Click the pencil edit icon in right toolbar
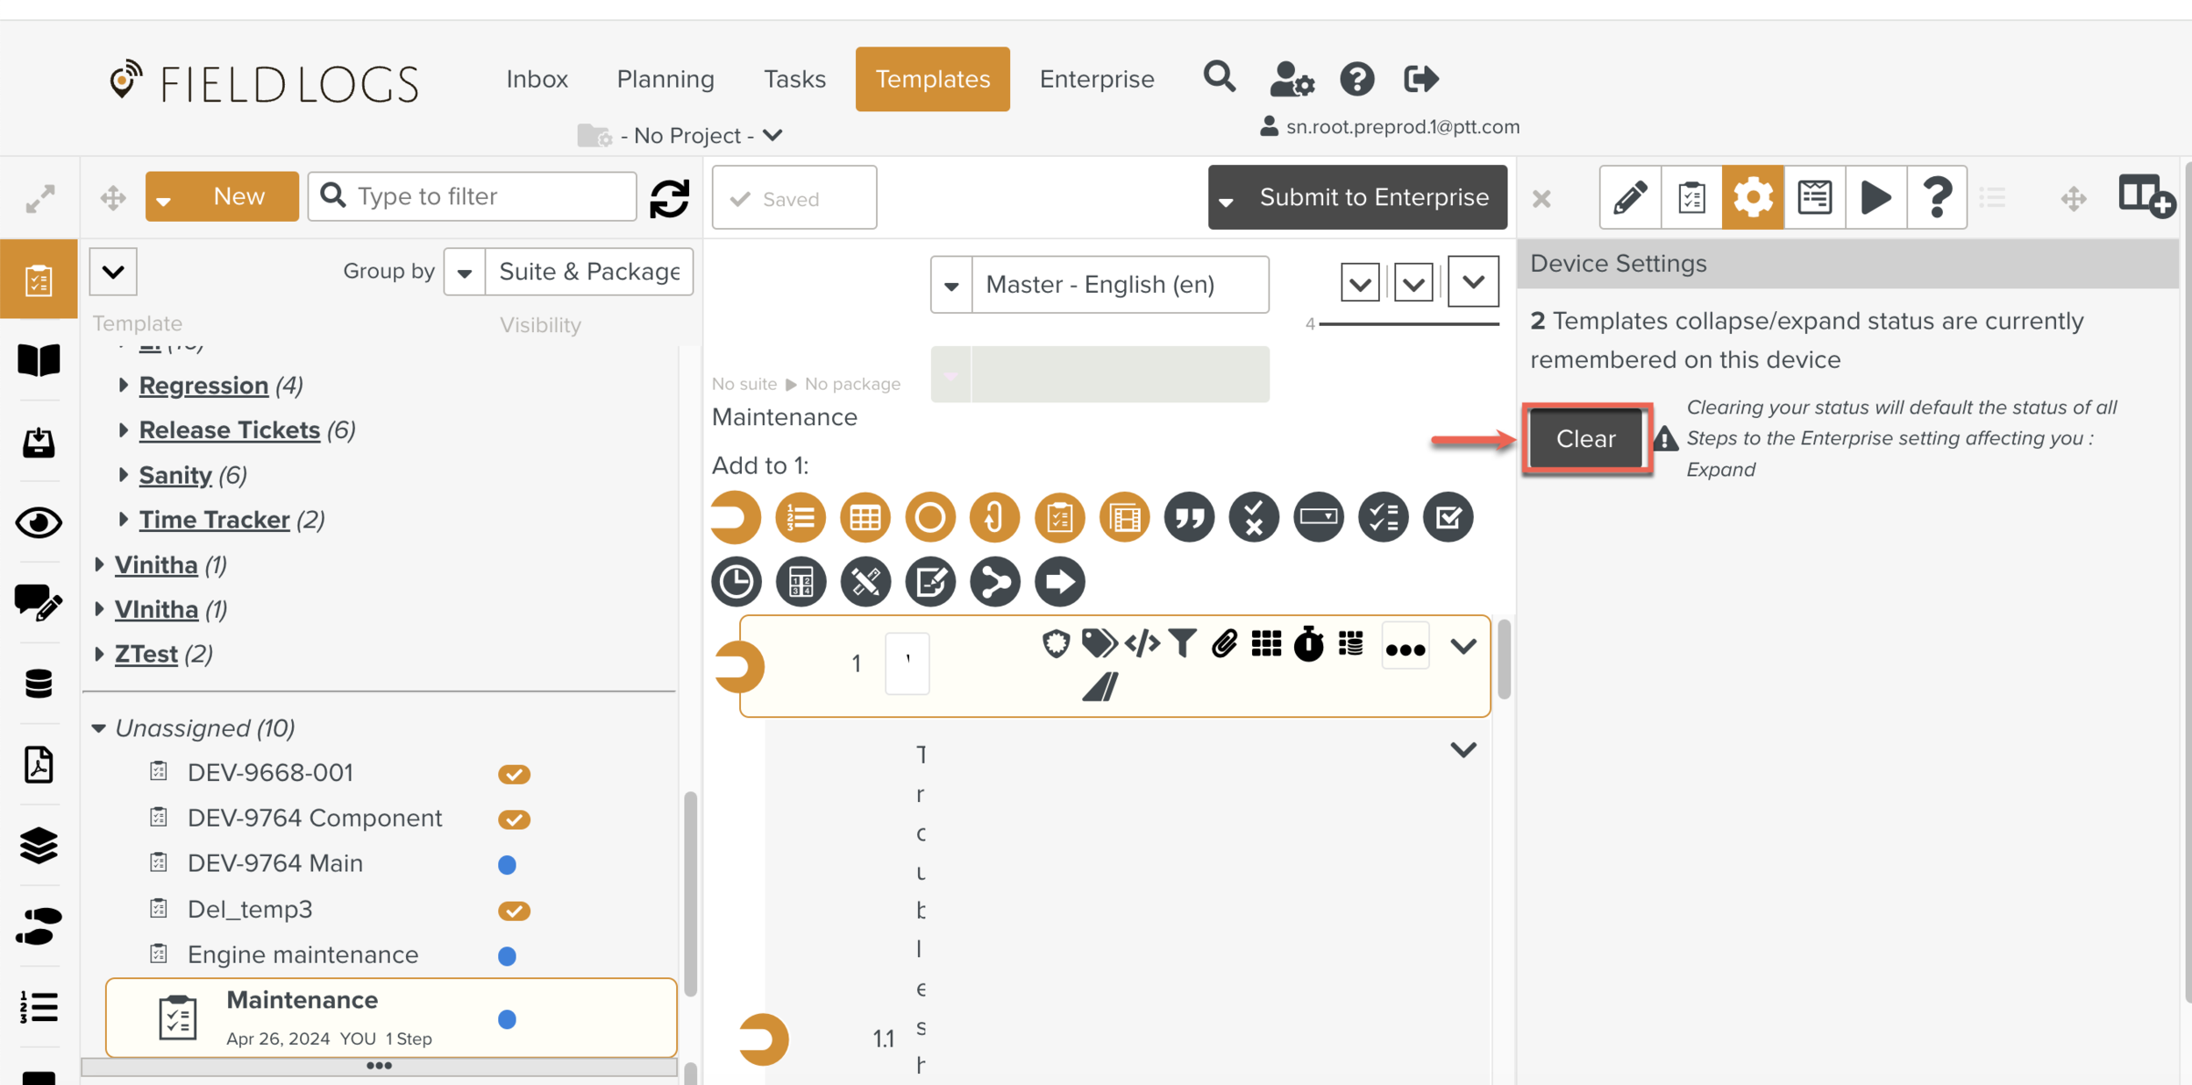The image size is (2192, 1085). [1629, 198]
